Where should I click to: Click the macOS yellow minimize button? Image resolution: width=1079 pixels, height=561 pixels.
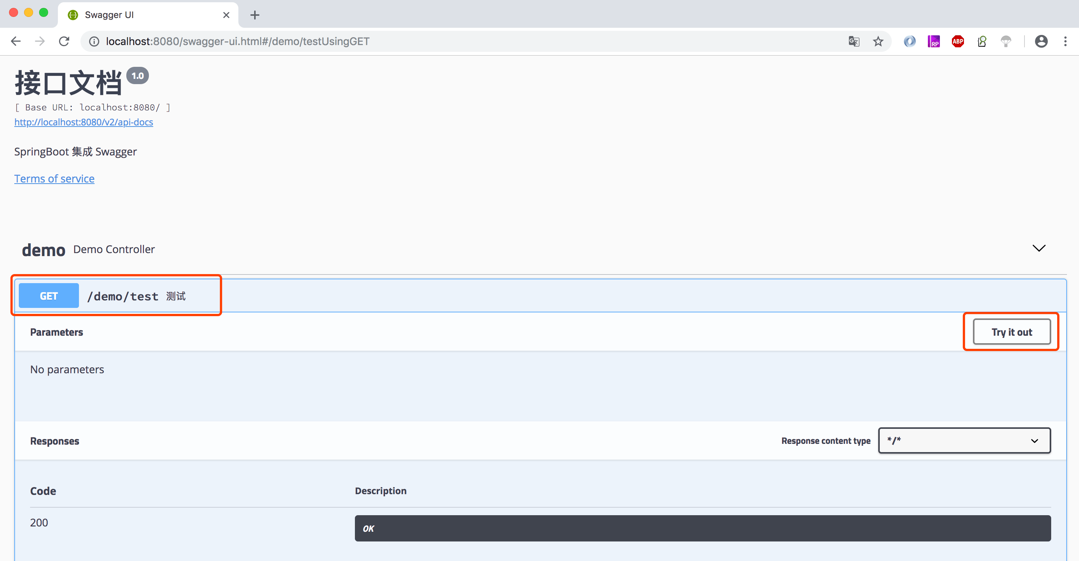coord(29,12)
